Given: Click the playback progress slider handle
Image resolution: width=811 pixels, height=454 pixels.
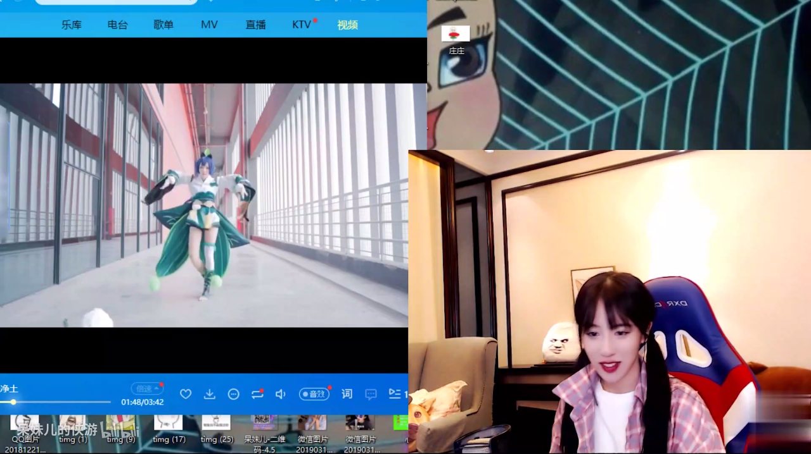Looking at the screenshot, I should tap(13, 402).
